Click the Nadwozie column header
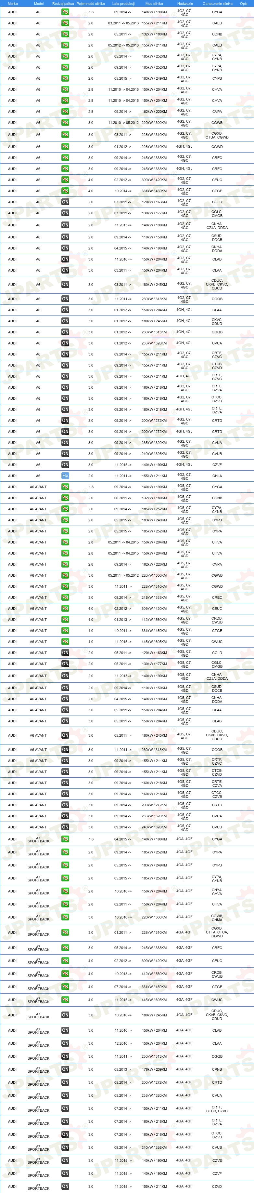 (185, 3)
